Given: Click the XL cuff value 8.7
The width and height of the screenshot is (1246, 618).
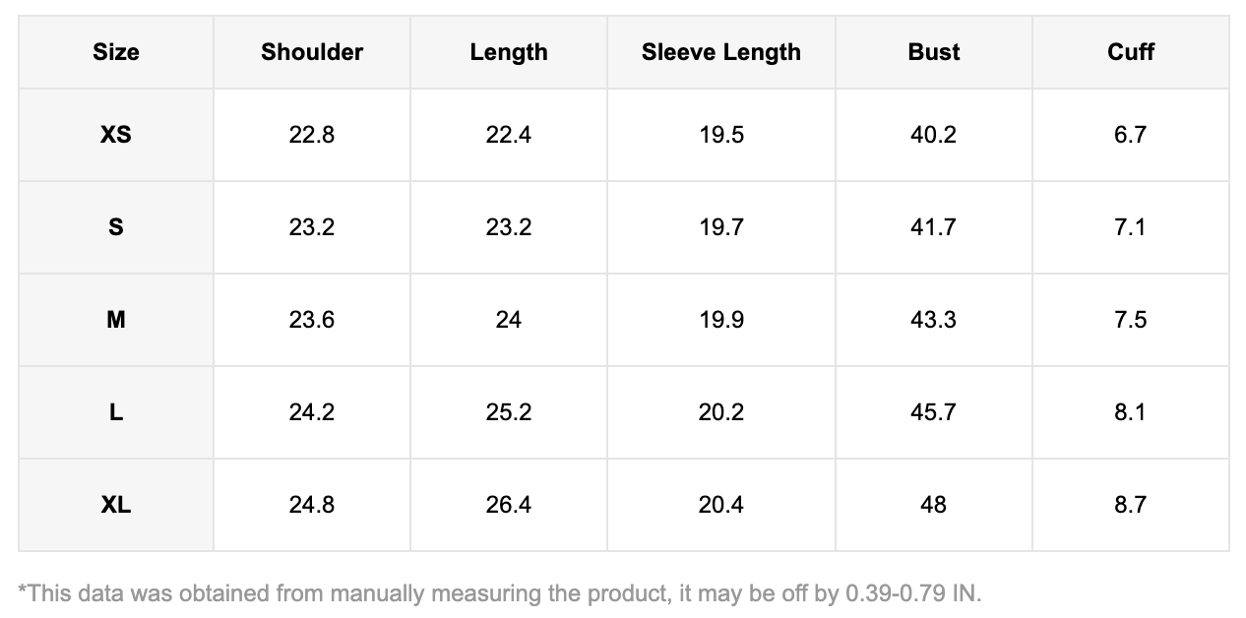Looking at the screenshot, I should click(1131, 505).
